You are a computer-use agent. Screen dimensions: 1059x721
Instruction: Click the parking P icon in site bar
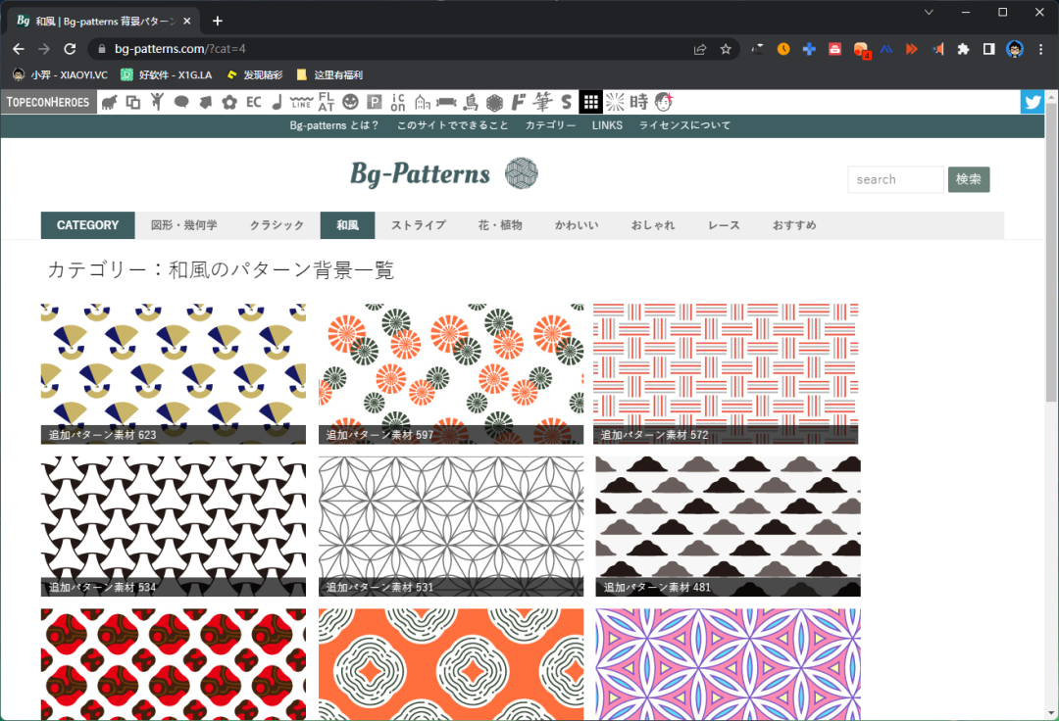pyautogui.click(x=374, y=102)
